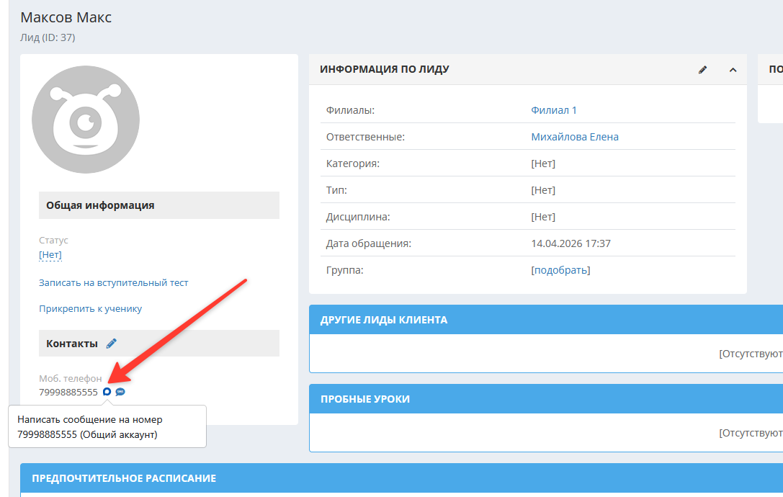
Task: Click Записать на вступительный тест link
Action: pos(113,283)
